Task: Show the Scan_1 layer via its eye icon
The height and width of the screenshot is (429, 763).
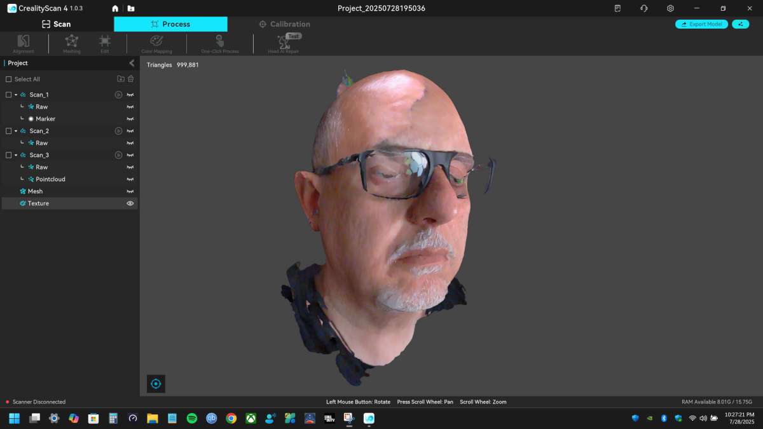Action: point(130,95)
